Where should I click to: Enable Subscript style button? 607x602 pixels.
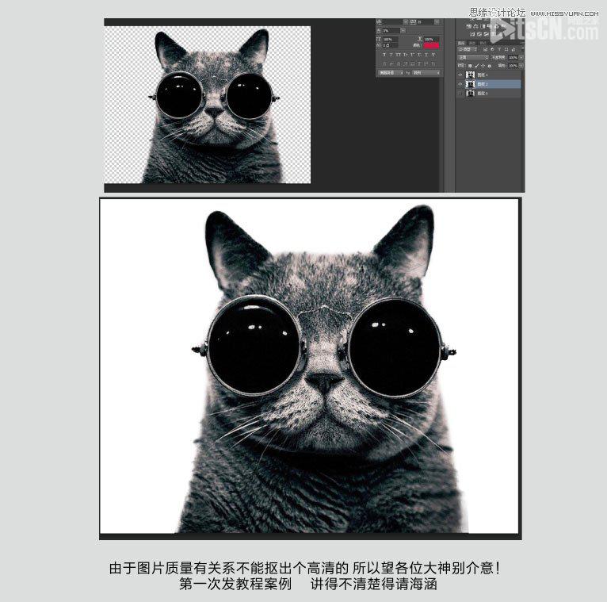pyautogui.click(x=419, y=55)
